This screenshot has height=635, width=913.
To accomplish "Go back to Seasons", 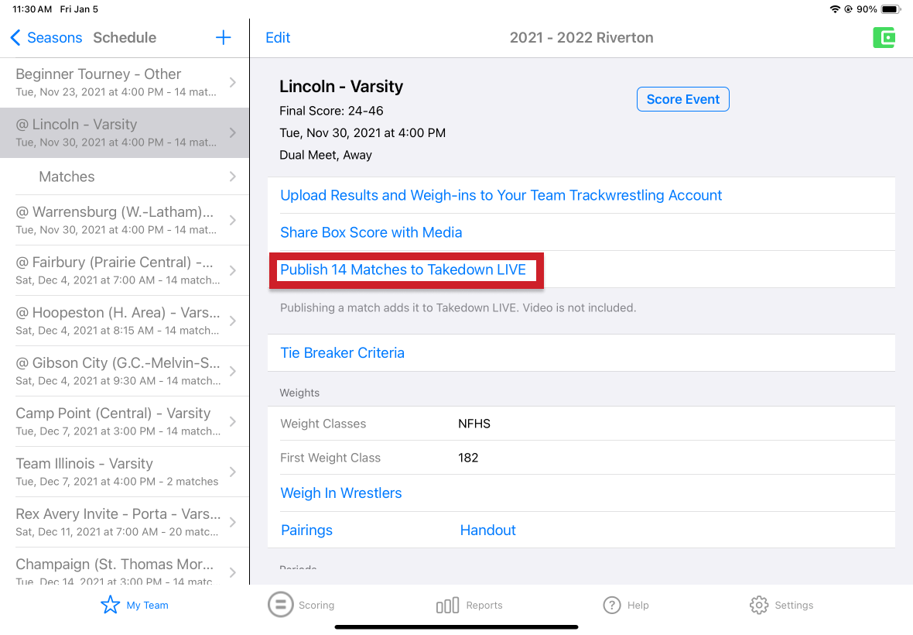I will click(46, 38).
